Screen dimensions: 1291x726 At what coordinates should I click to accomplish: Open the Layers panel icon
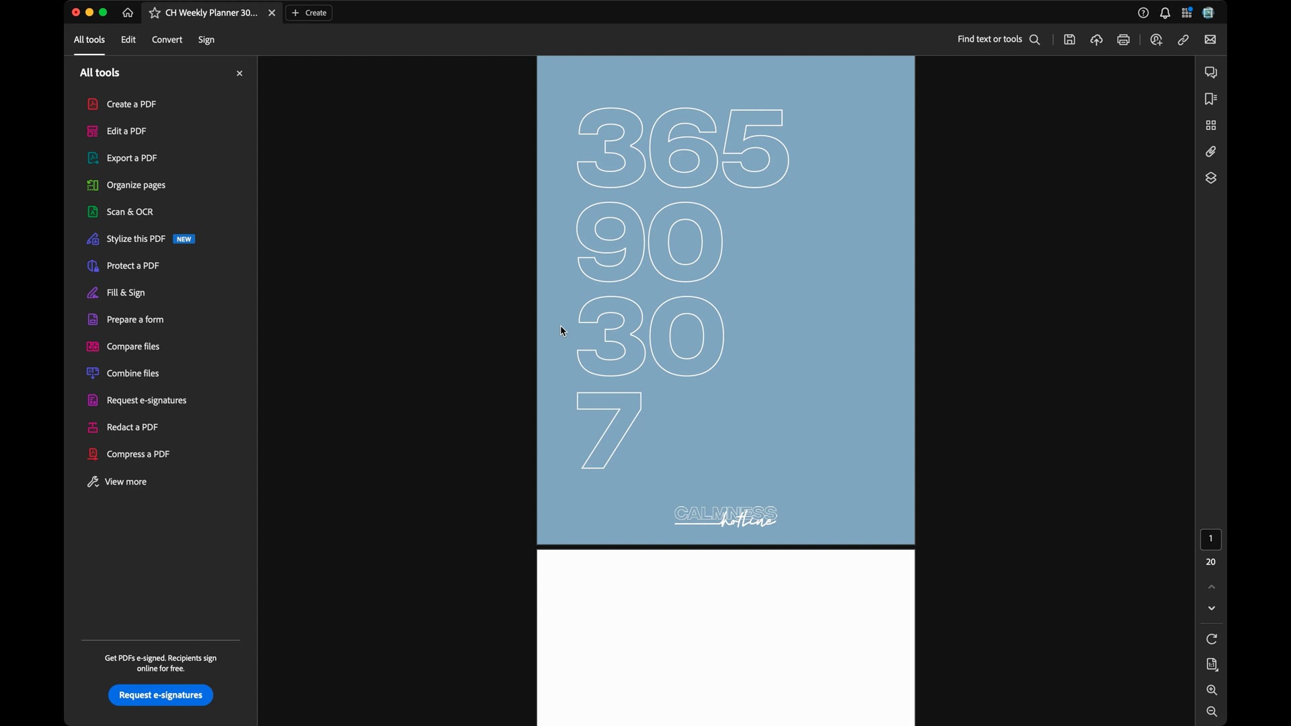pos(1211,178)
